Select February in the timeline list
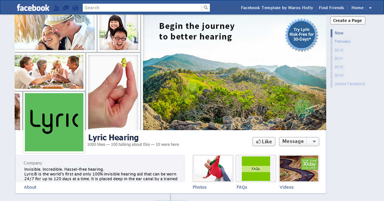The width and height of the screenshot is (384, 201). pos(342,41)
